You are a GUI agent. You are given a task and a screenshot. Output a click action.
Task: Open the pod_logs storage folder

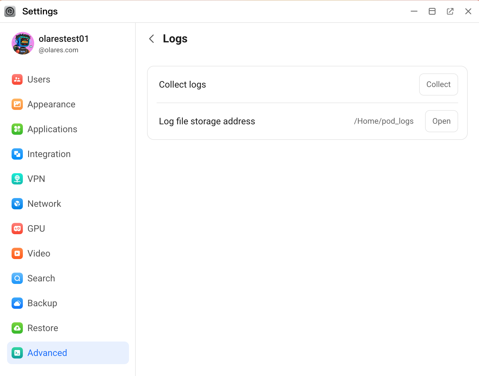(x=441, y=121)
